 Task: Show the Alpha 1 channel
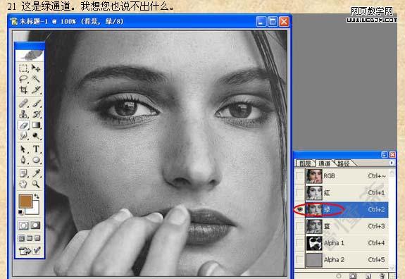pos(299,243)
